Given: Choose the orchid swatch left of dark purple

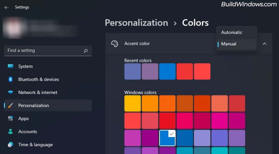Looking at the screenshot, I should [x=133, y=138].
